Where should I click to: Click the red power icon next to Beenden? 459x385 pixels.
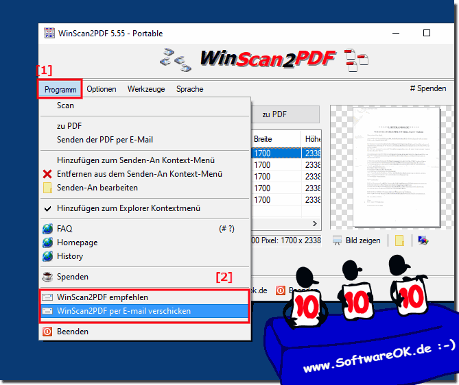tap(47, 332)
